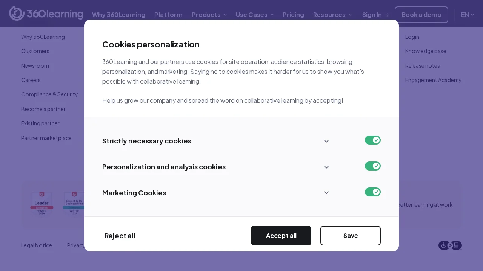Click the G2 Leader Winter 2024 badge
The height and width of the screenshot is (271, 483).
42,204
